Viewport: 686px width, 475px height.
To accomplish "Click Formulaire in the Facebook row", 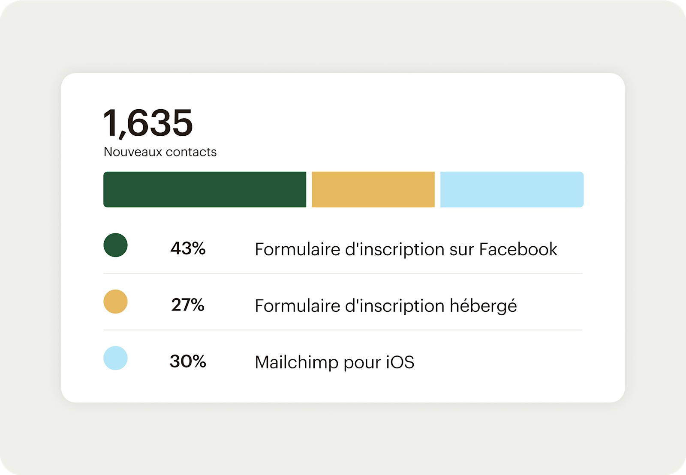I will (x=297, y=249).
